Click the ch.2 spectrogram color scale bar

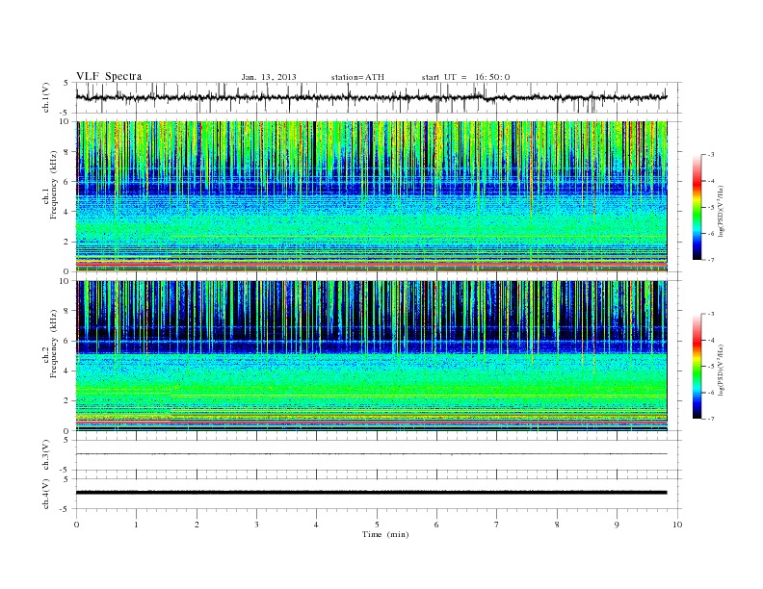[x=697, y=367]
